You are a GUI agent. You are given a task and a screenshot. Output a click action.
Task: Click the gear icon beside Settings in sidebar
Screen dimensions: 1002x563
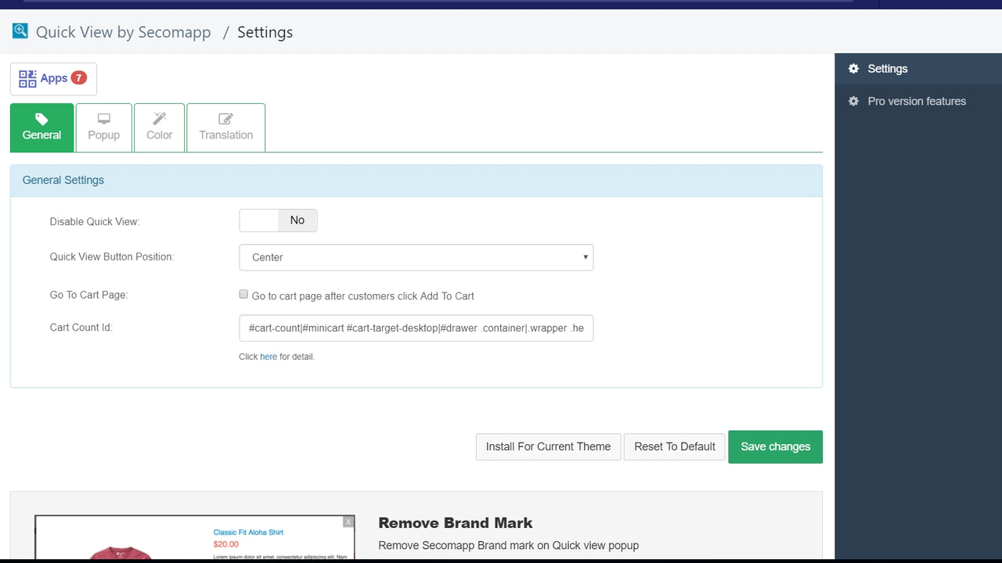(x=852, y=68)
